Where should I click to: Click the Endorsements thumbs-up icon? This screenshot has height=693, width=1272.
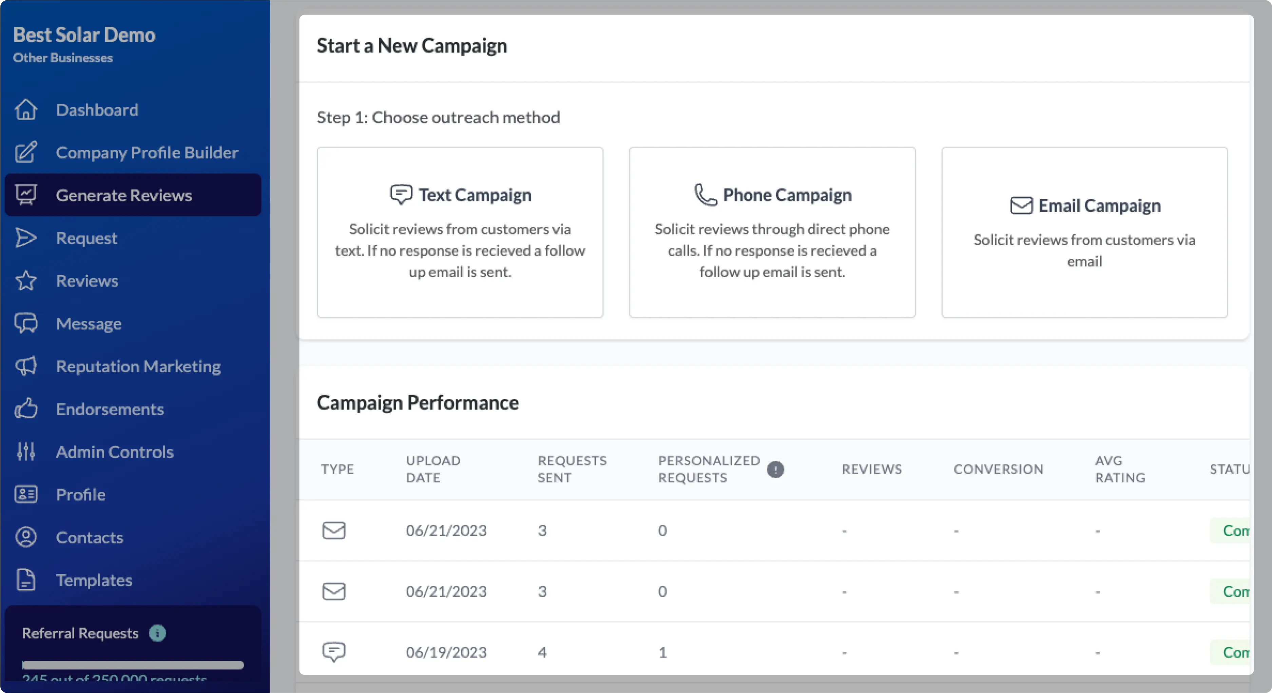[26, 409]
